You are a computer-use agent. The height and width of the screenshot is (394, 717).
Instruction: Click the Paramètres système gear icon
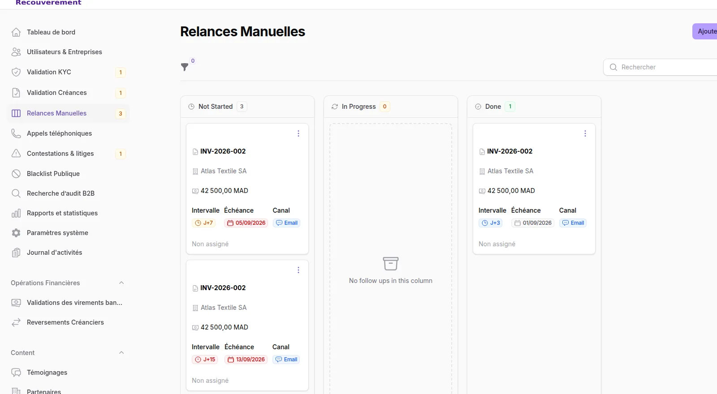(x=16, y=233)
